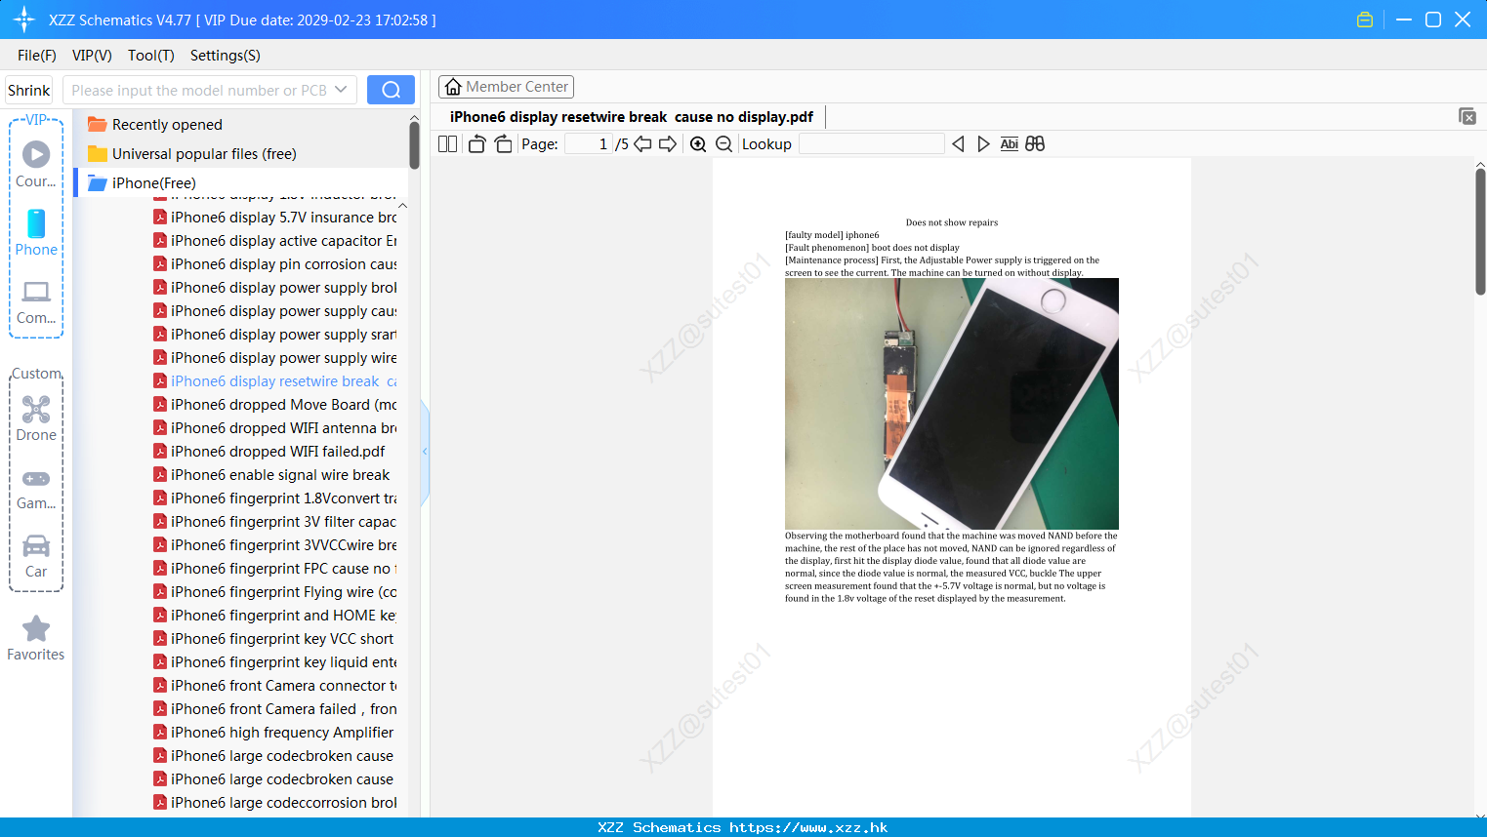Click the Lookup text field
1487x837 pixels.
[872, 144]
